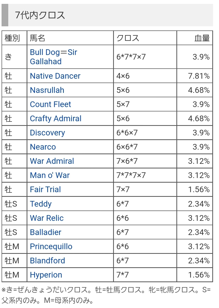Screen dimensions: 219x308
Task: Open the War Admiral link
Action: point(52,161)
